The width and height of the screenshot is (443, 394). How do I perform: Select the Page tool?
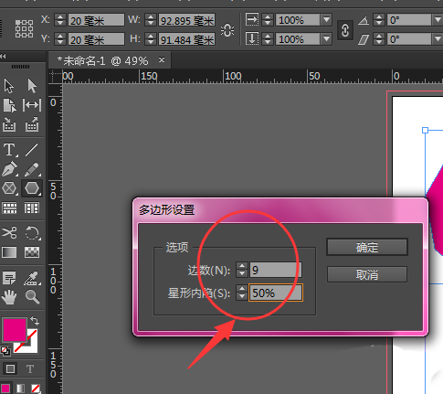(x=9, y=105)
